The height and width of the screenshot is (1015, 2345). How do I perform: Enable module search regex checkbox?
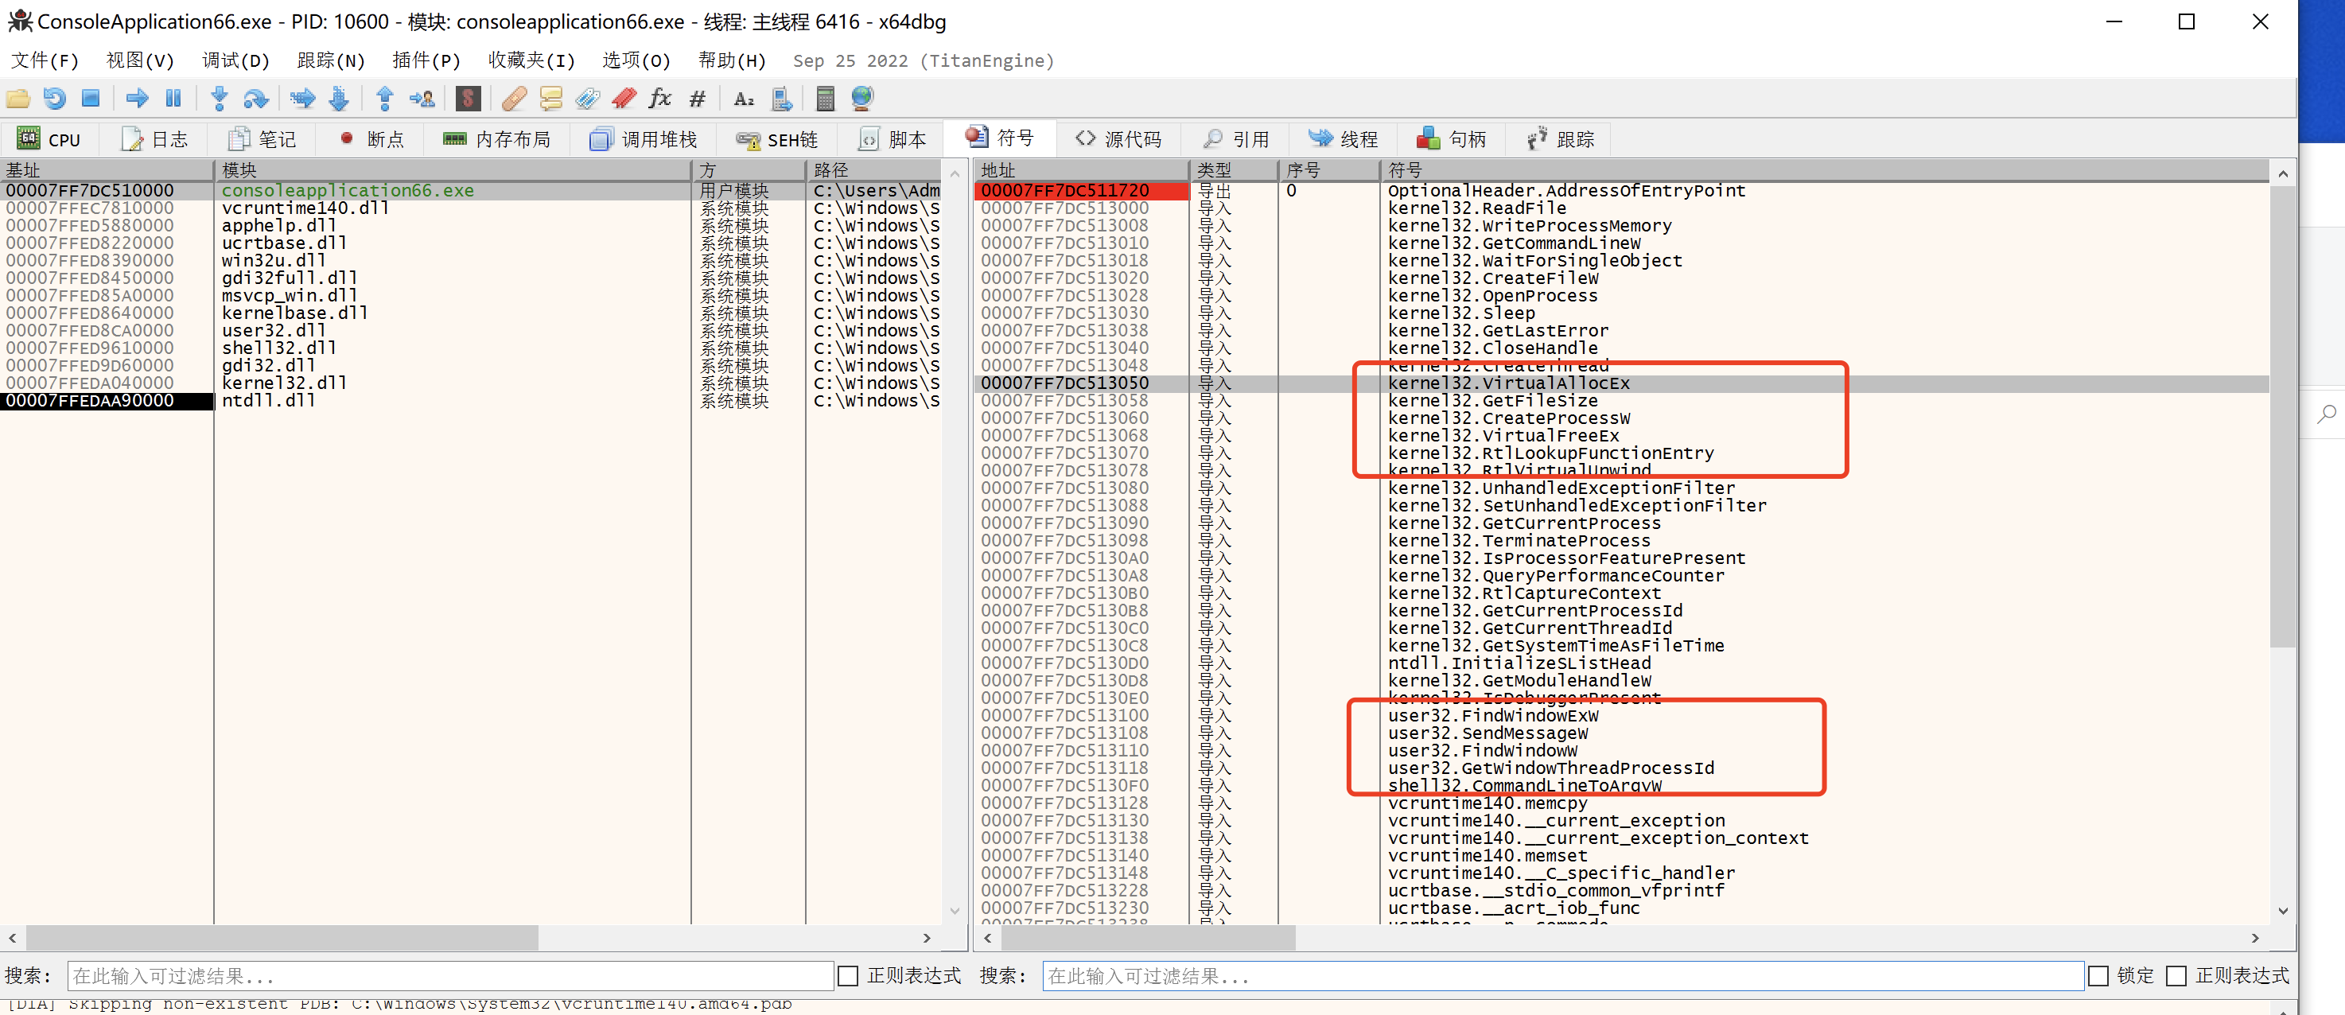tap(847, 976)
